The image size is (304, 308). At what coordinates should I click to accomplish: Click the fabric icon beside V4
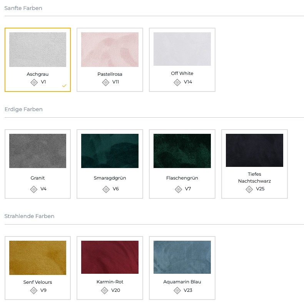(x=33, y=189)
